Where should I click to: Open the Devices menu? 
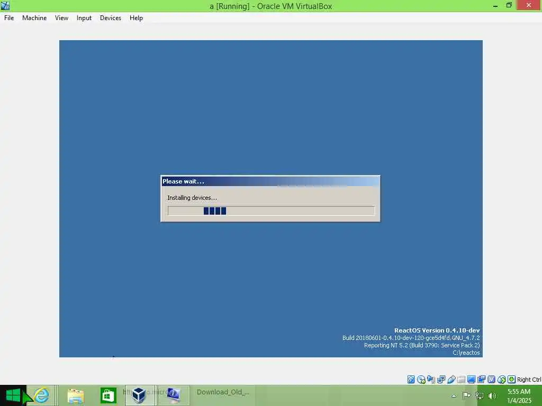pos(110,18)
